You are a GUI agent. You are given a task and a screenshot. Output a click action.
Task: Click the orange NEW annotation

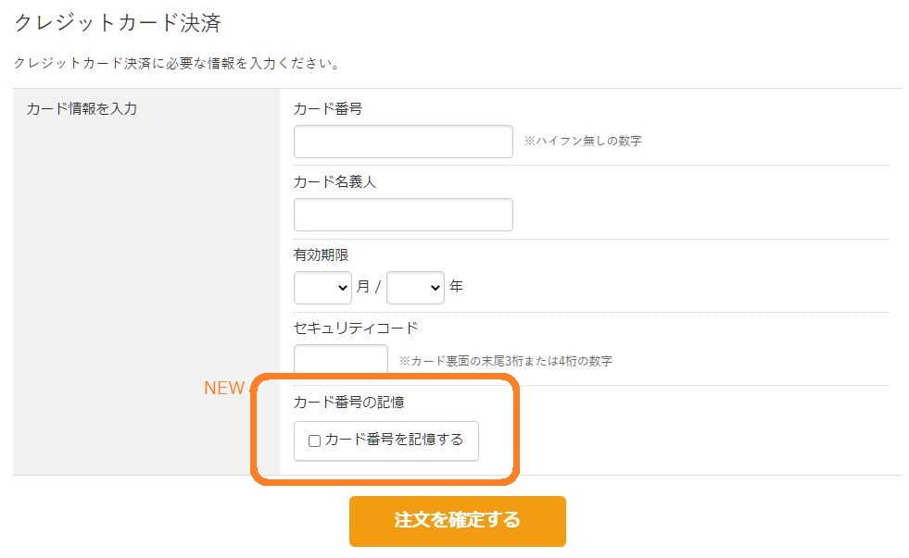coord(223,388)
